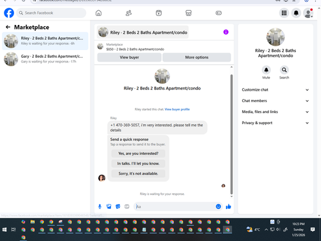321x241 pixels.
Task: Click the chat vertical scrollbar
Action: [x=231, y=134]
